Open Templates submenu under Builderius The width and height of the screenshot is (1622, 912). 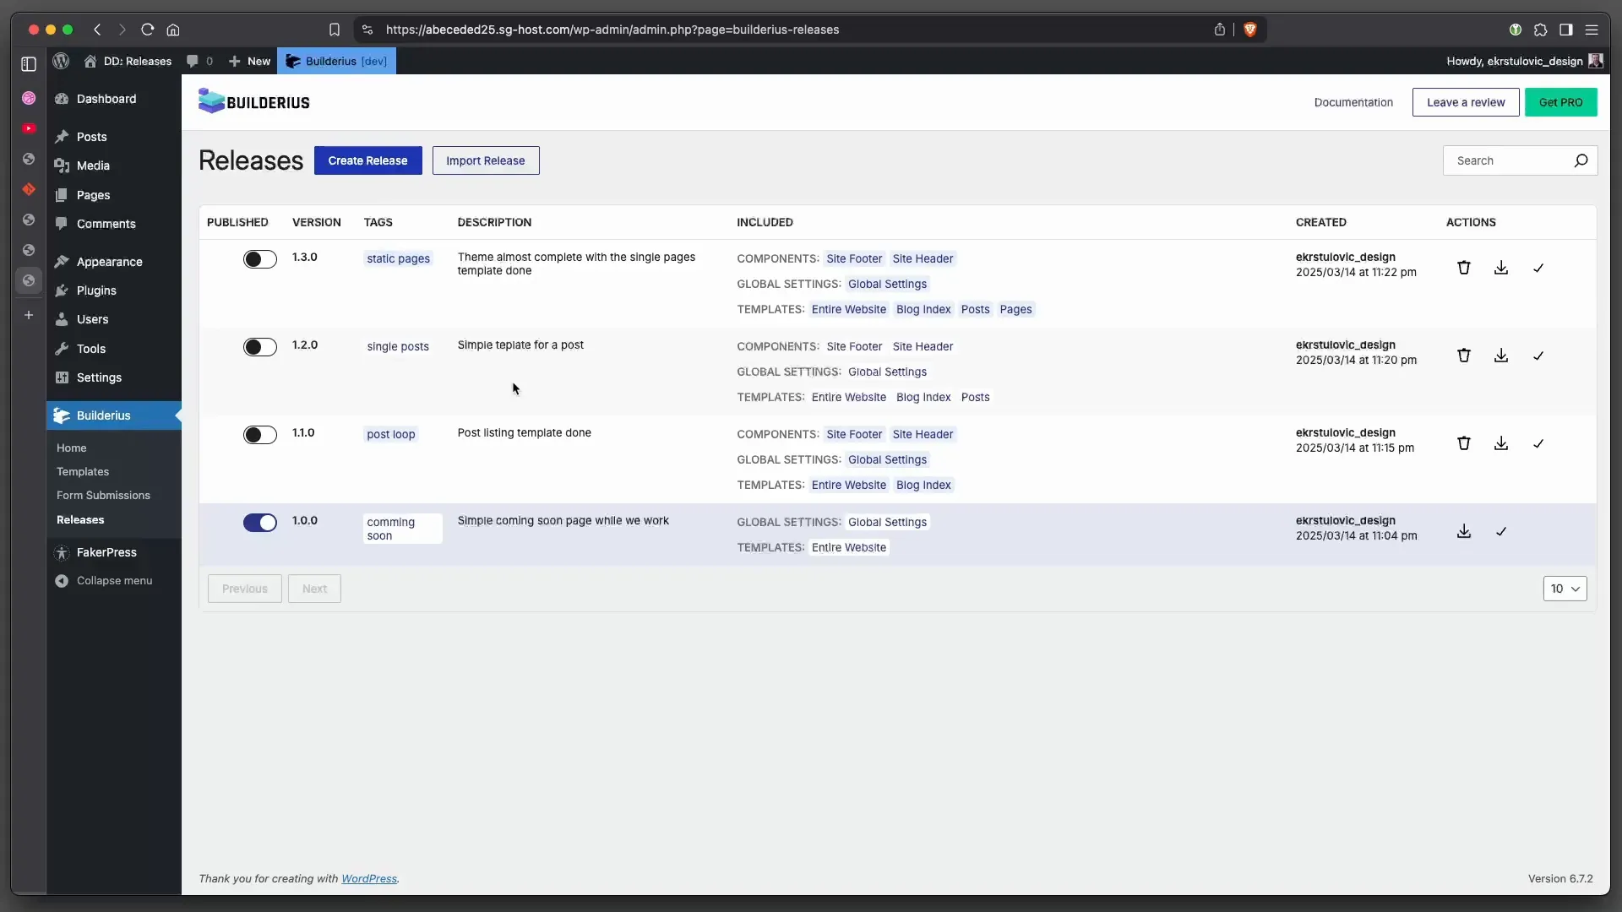coord(83,471)
